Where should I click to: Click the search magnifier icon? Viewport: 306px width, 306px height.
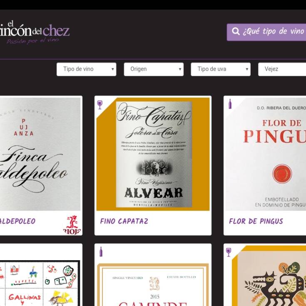point(236,31)
